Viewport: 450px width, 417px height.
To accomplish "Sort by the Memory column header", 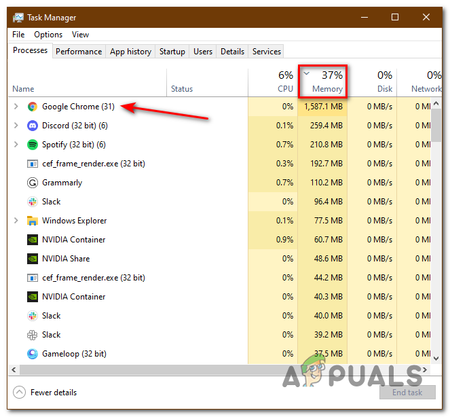I will 322,81.
